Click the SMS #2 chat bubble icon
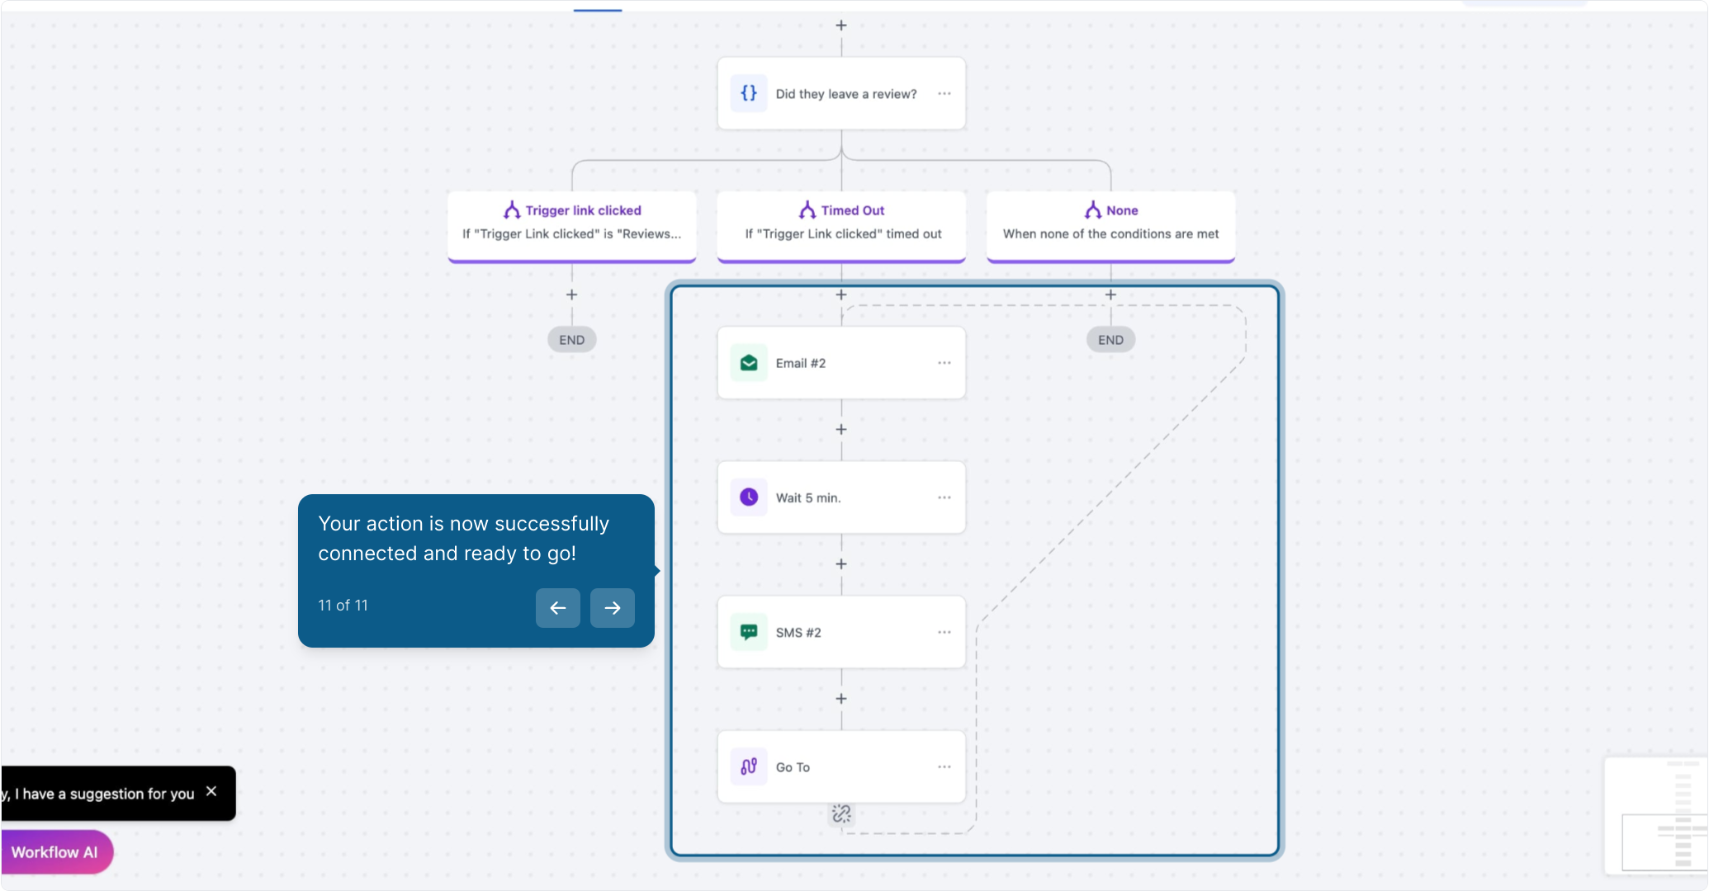 [x=749, y=632]
